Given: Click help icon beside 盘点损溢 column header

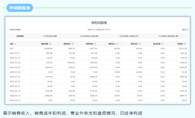Looking at the screenshot, I should pos(162,44).
